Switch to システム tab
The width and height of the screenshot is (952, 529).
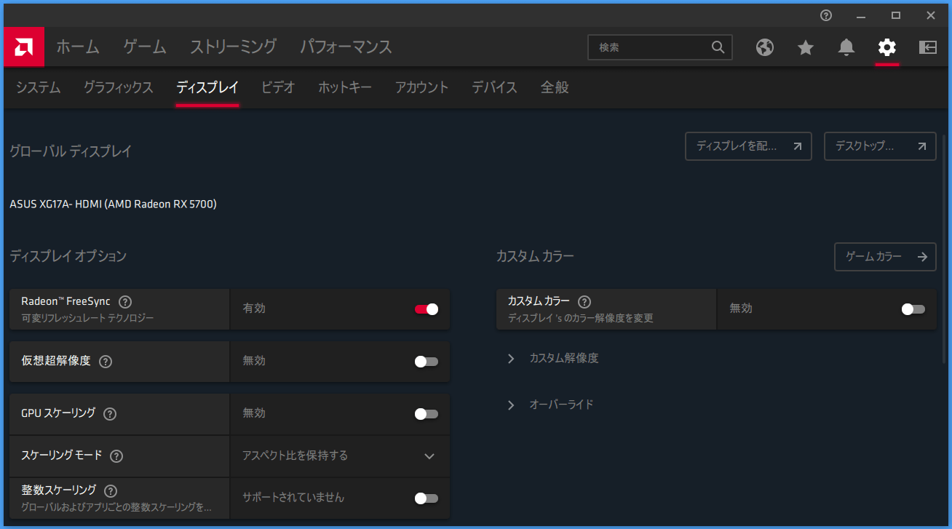pyautogui.click(x=39, y=87)
